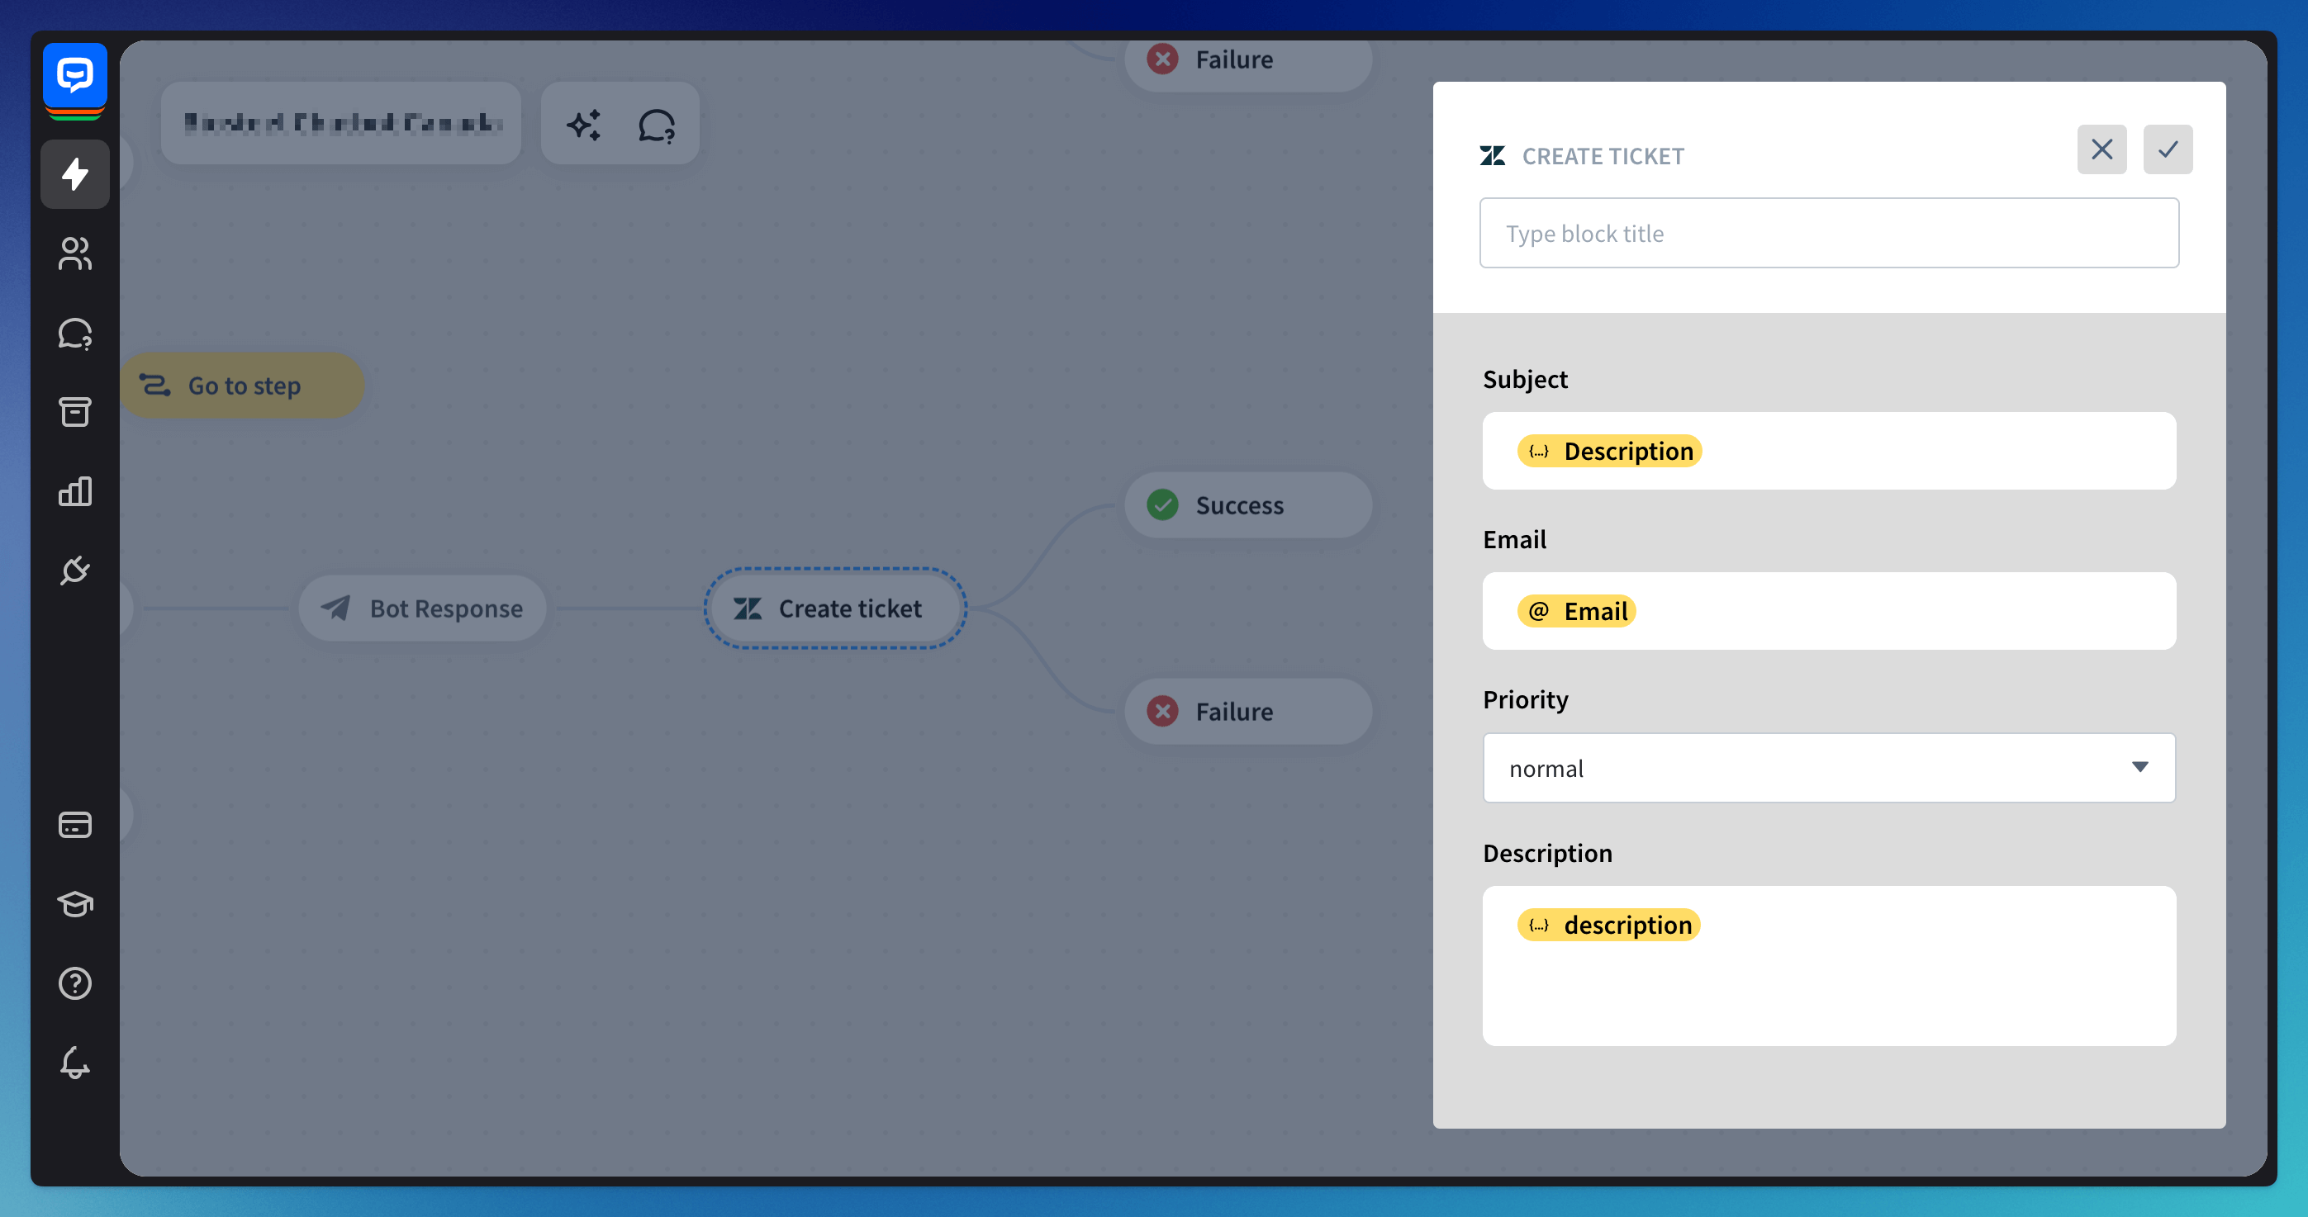Screen dimensions: 2308x1217
Task: Click the Email variable tag
Action: tap(1577, 611)
